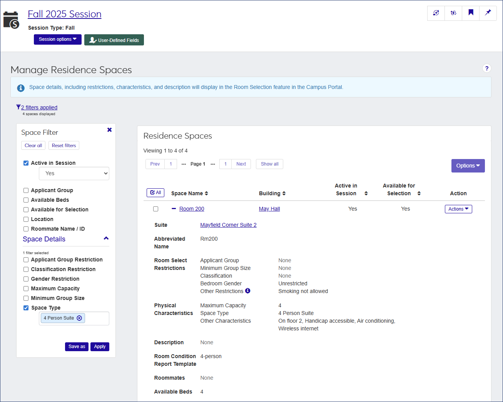Open the automatic processes toolbar icon
Viewport: 503px width, 402px height.
[x=453, y=13]
